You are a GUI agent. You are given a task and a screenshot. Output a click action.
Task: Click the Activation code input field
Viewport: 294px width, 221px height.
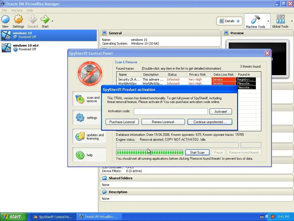click(171, 111)
